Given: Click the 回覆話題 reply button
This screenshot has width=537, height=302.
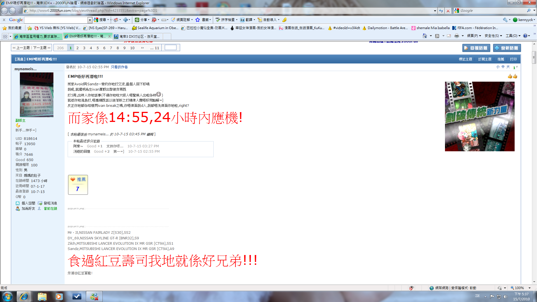Looking at the screenshot, I should pyautogui.click(x=476, y=48).
